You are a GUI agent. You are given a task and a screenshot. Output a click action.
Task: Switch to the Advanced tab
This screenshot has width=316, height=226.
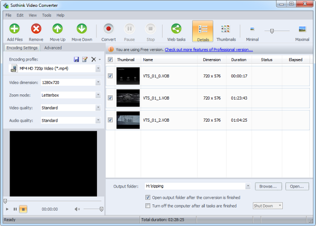click(53, 48)
